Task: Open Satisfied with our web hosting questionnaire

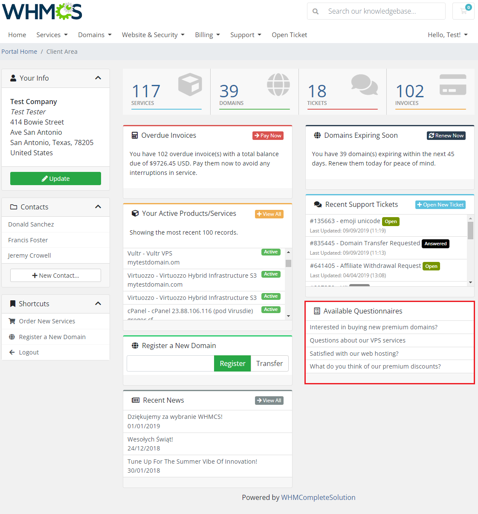Action: [390, 354]
